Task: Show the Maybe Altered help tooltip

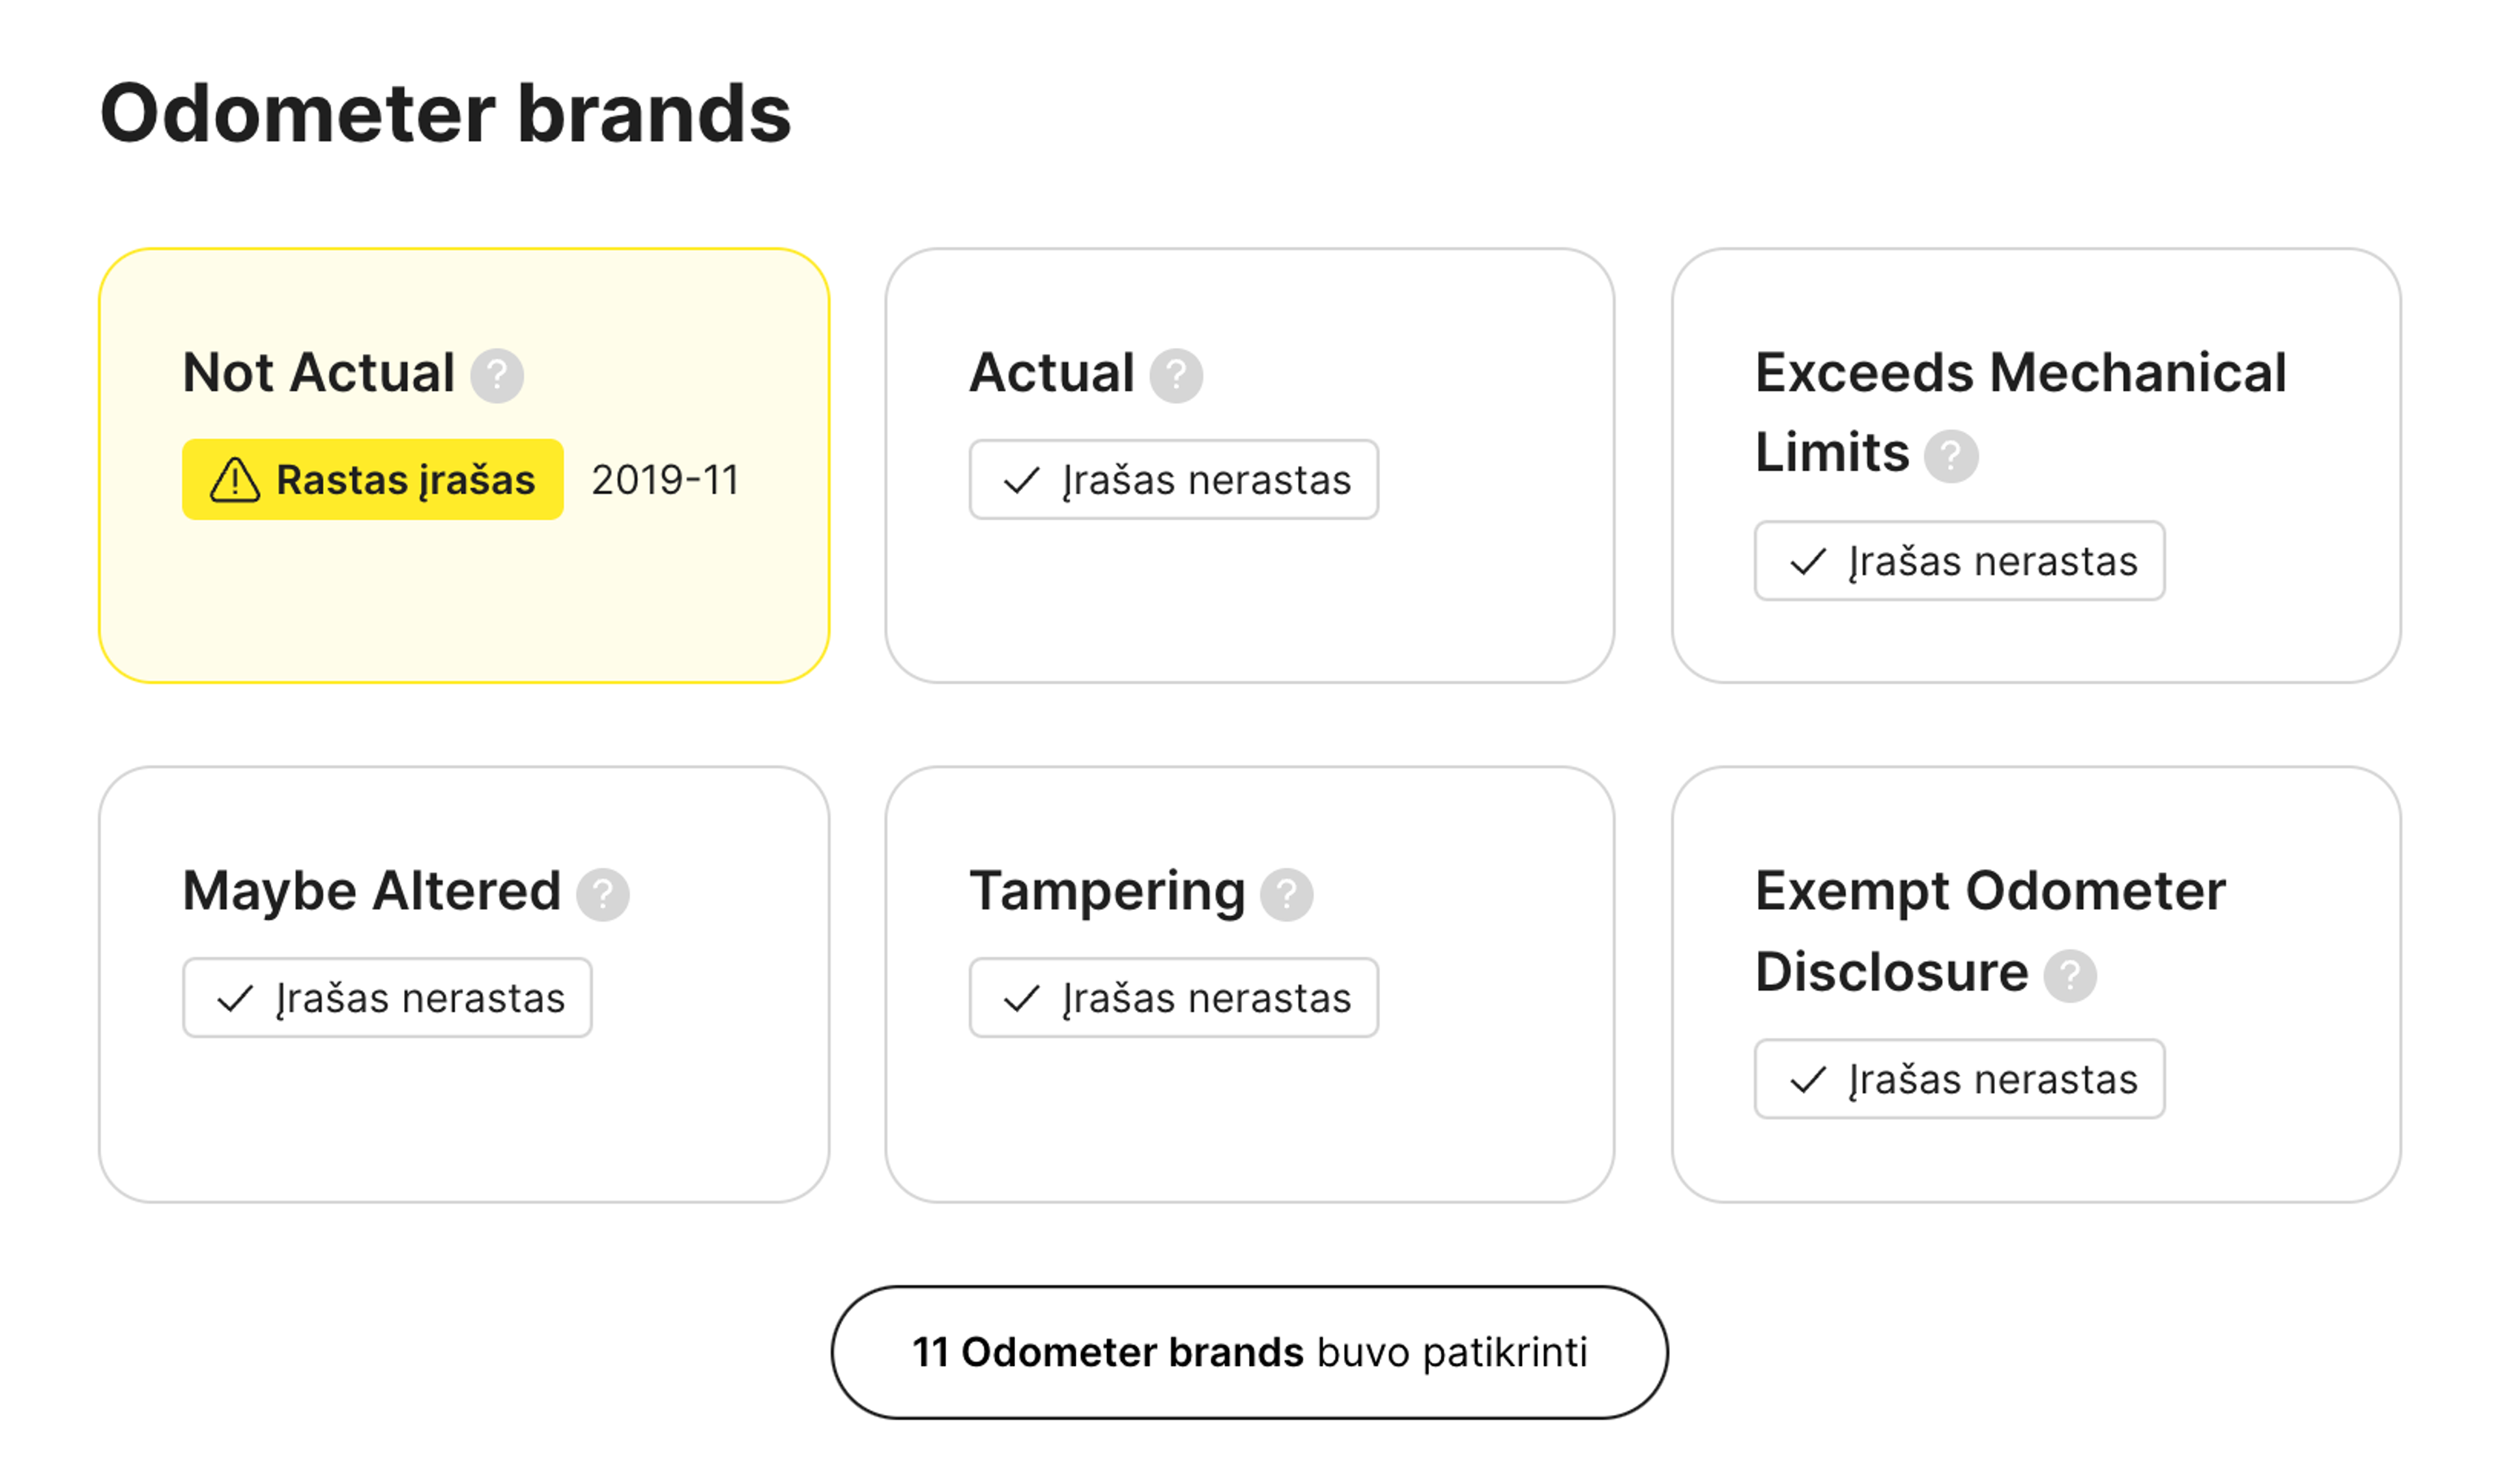Action: tap(603, 894)
